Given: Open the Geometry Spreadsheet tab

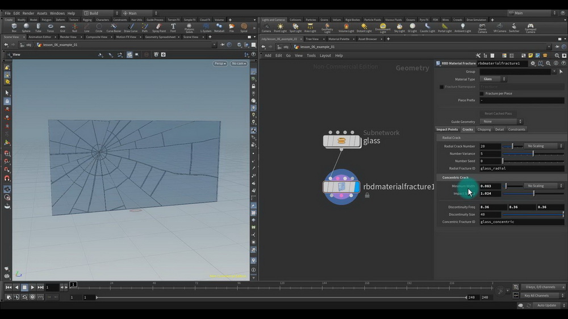Looking at the screenshot, I should tap(160, 37).
